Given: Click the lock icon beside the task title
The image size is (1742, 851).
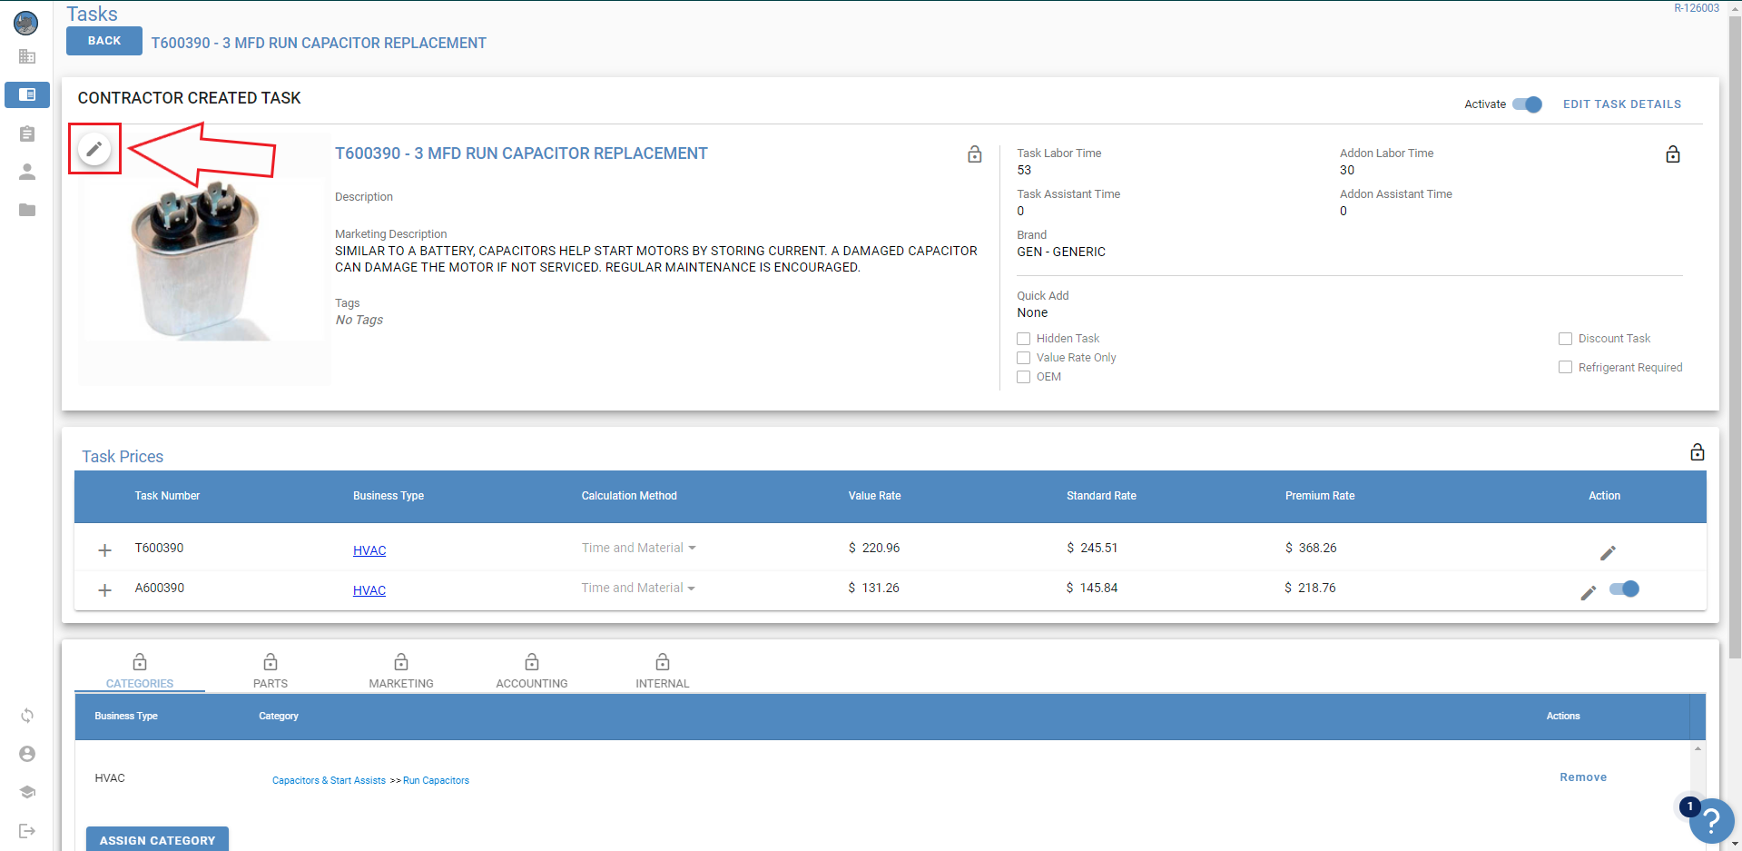Looking at the screenshot, I should click(974, 154).
